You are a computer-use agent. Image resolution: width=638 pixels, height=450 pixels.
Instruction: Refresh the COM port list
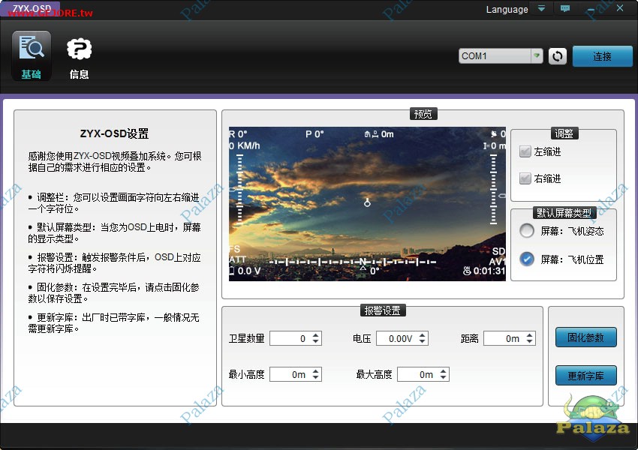point(558,56)
